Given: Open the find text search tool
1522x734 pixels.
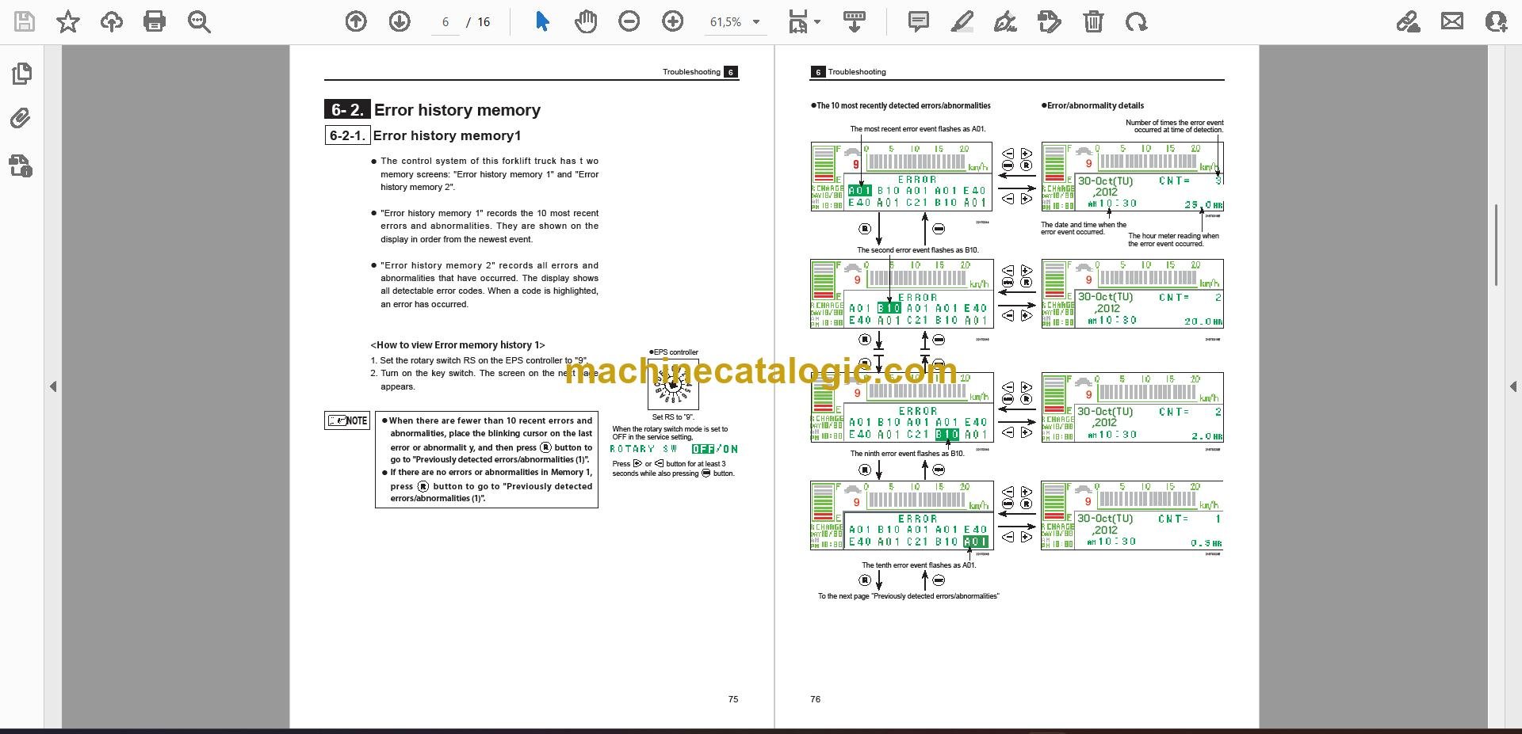Looking at the screenshot, I should pos(199,21).
